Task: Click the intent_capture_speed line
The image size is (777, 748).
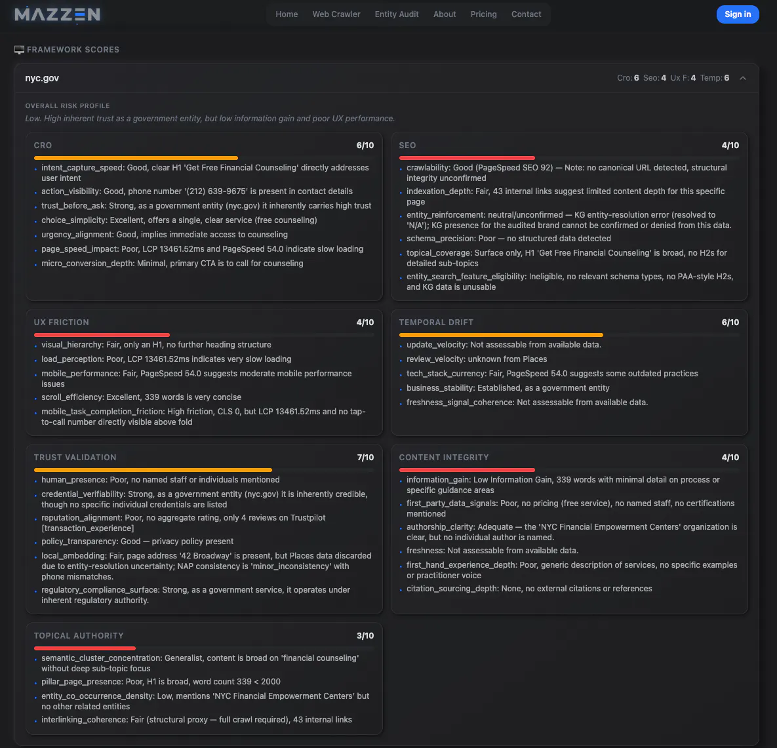Action: [x=205, y=173]
